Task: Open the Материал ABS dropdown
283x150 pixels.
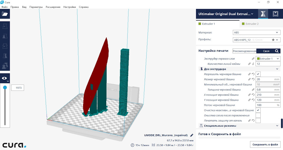Action: (x=256, y=33)
